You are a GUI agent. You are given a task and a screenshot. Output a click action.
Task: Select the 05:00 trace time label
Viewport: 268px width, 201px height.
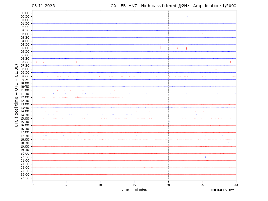click(x=25, y=48)
